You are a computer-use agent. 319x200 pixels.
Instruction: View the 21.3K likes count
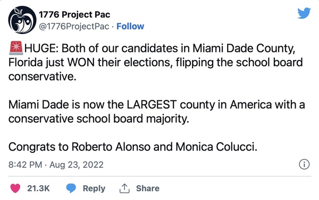(38, 188)
